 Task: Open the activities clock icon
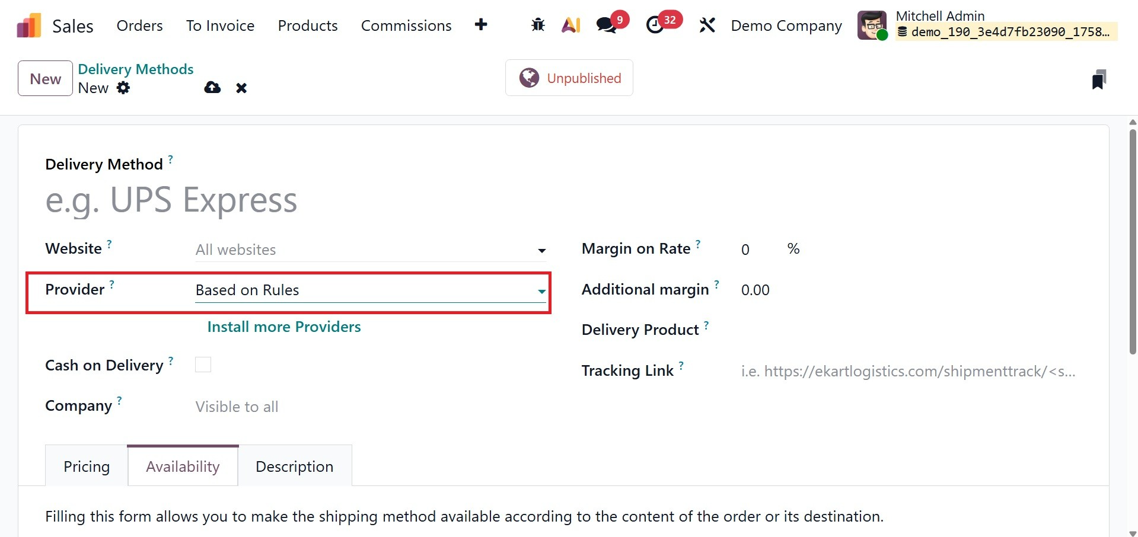655,25
